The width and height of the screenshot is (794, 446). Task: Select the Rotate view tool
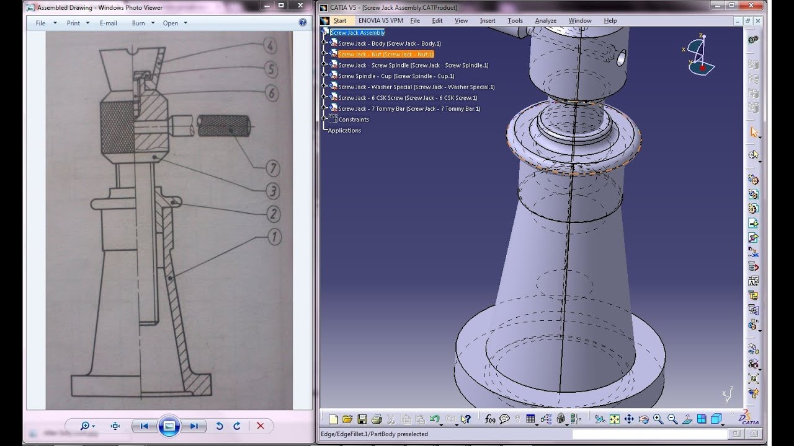[x=643, y=419]
